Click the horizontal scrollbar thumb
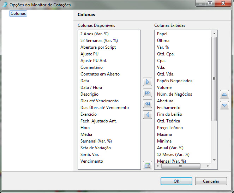The height and width of the screenshot is (193, 234). [x=181, y=166]
